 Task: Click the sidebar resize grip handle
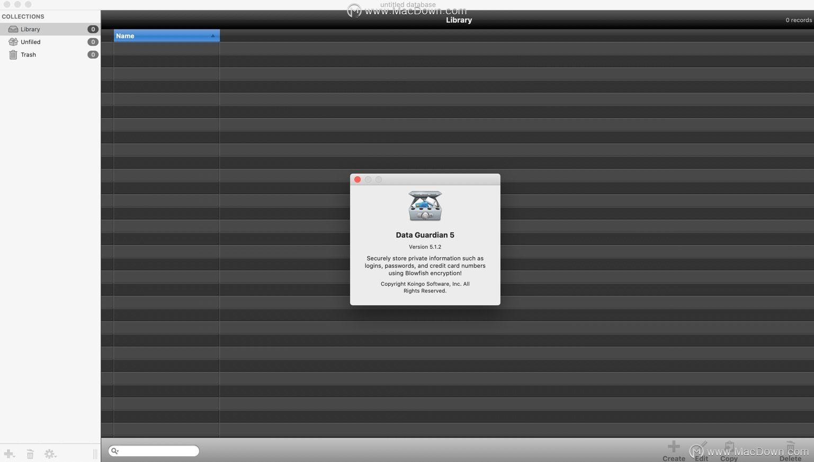point(95,454)
